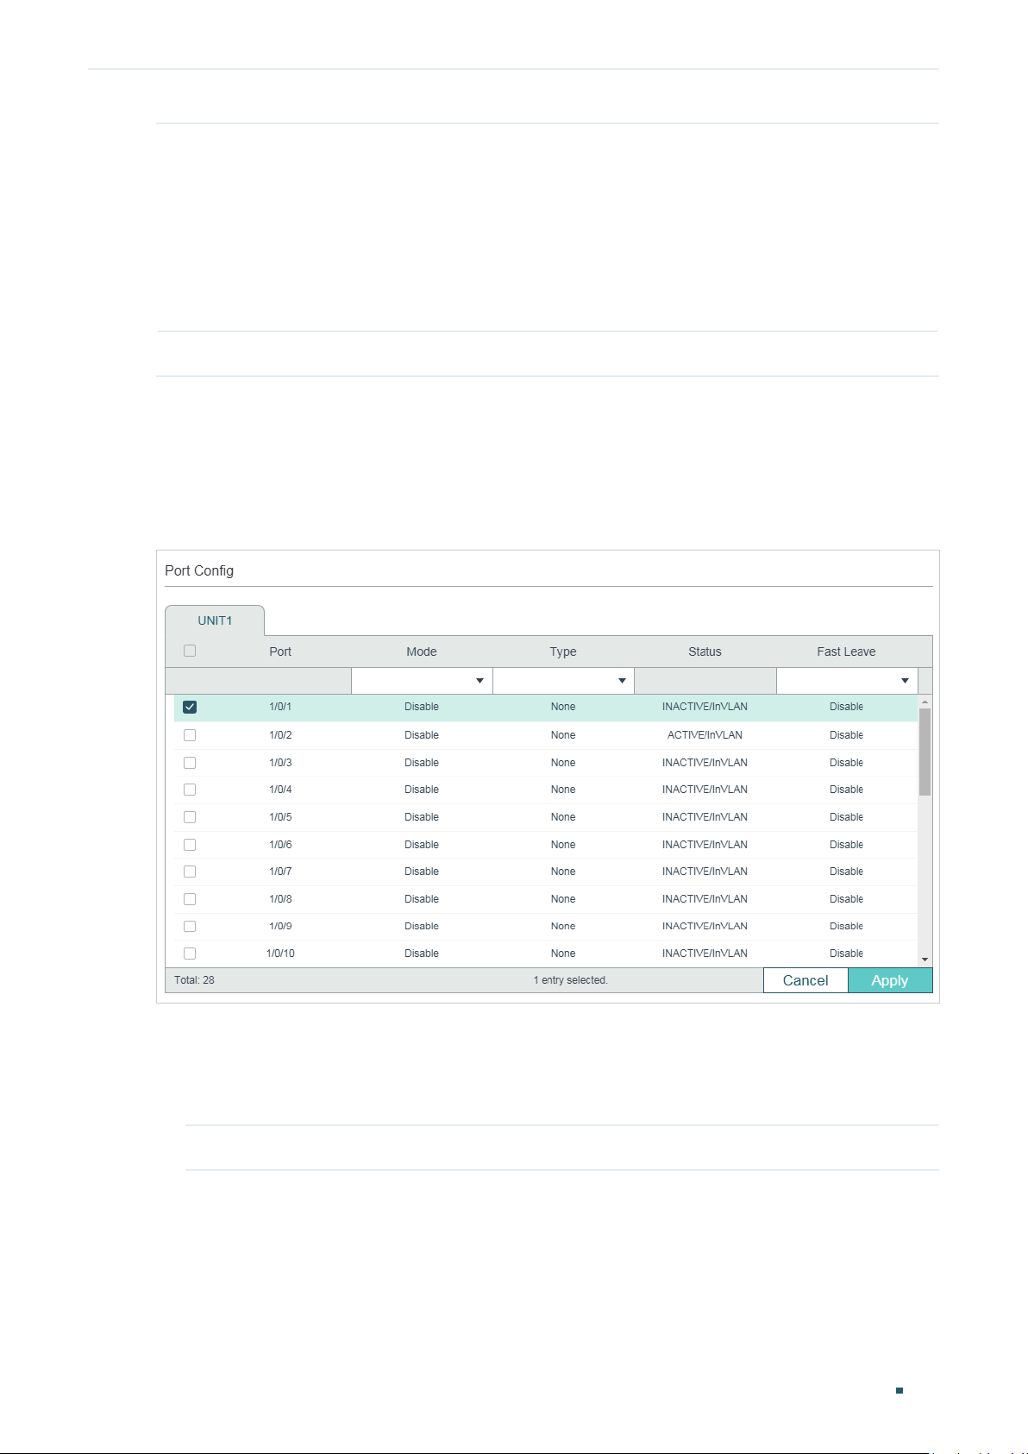Screen dimensions: 1028x1454
Task: Click the Type None cell of port 1/0/6
Action: click(x=563, y=845)
